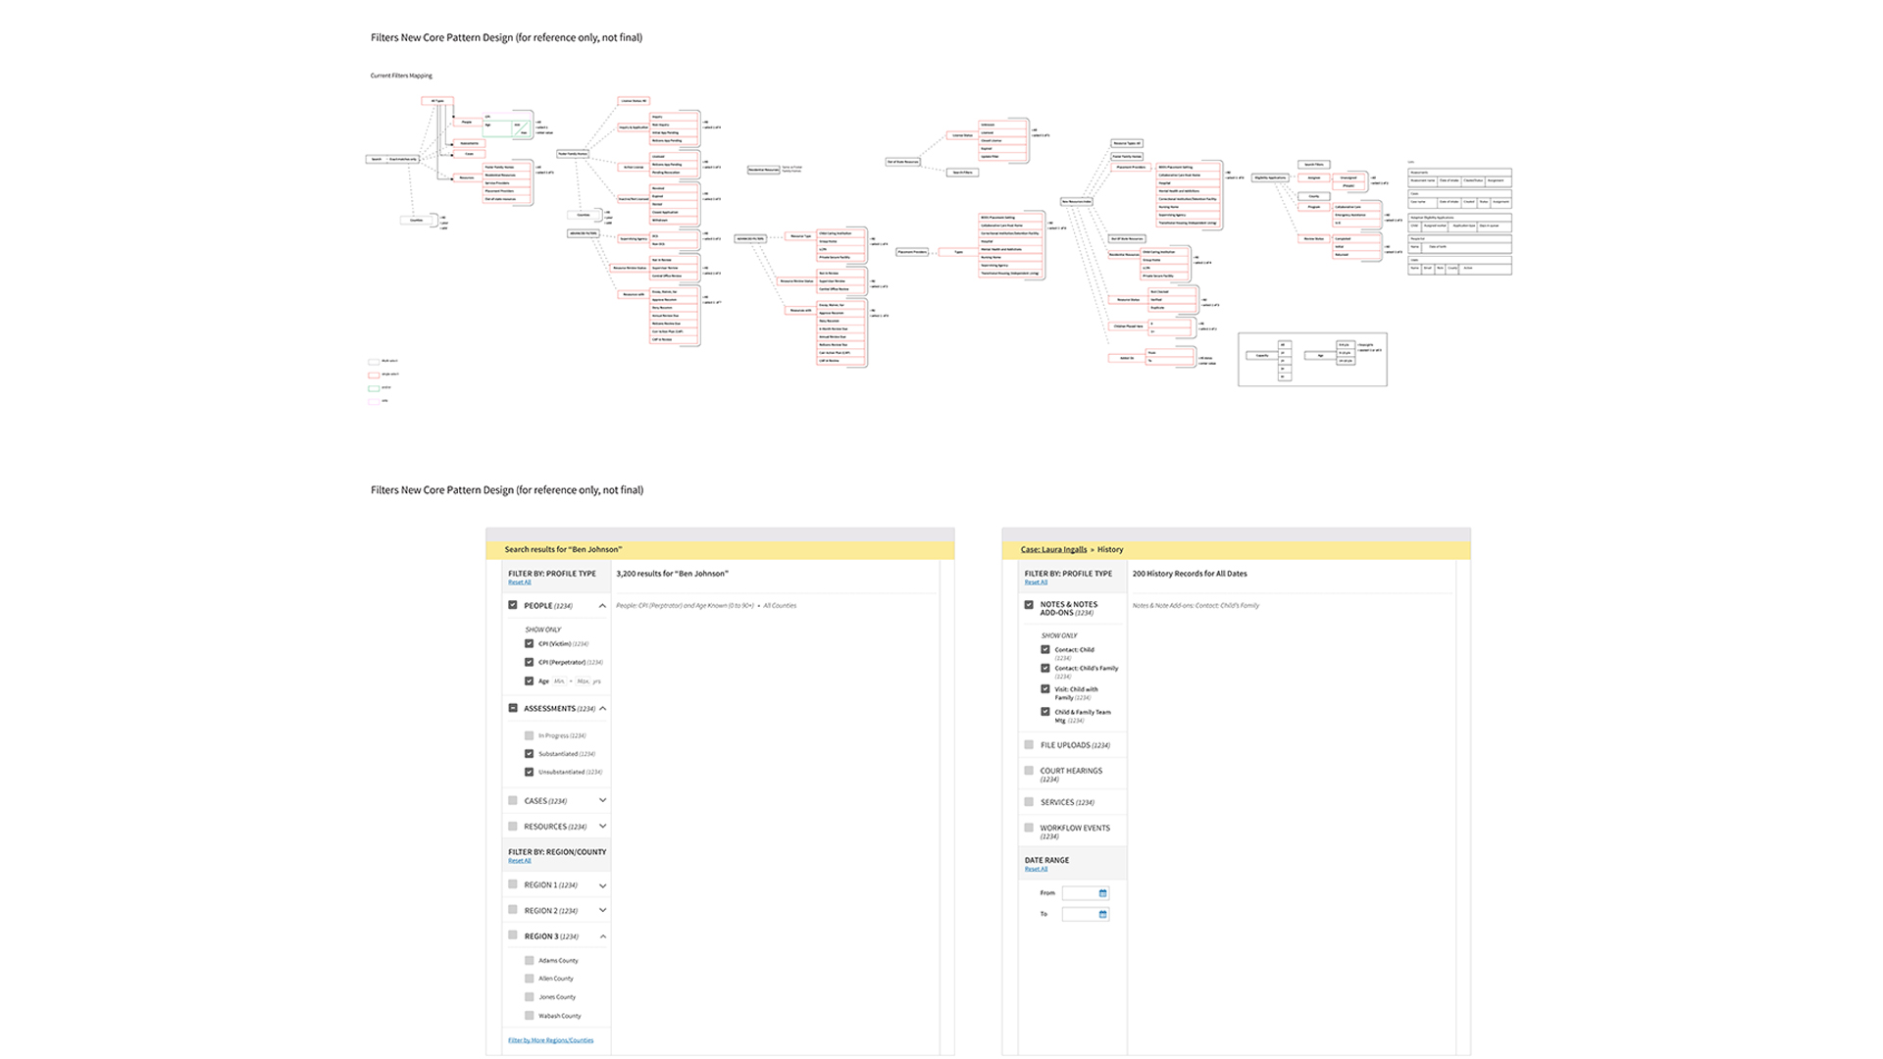Uncheck Child & Family Team Mtg checkbox
The image size is (1883, 1059).
1044,712
